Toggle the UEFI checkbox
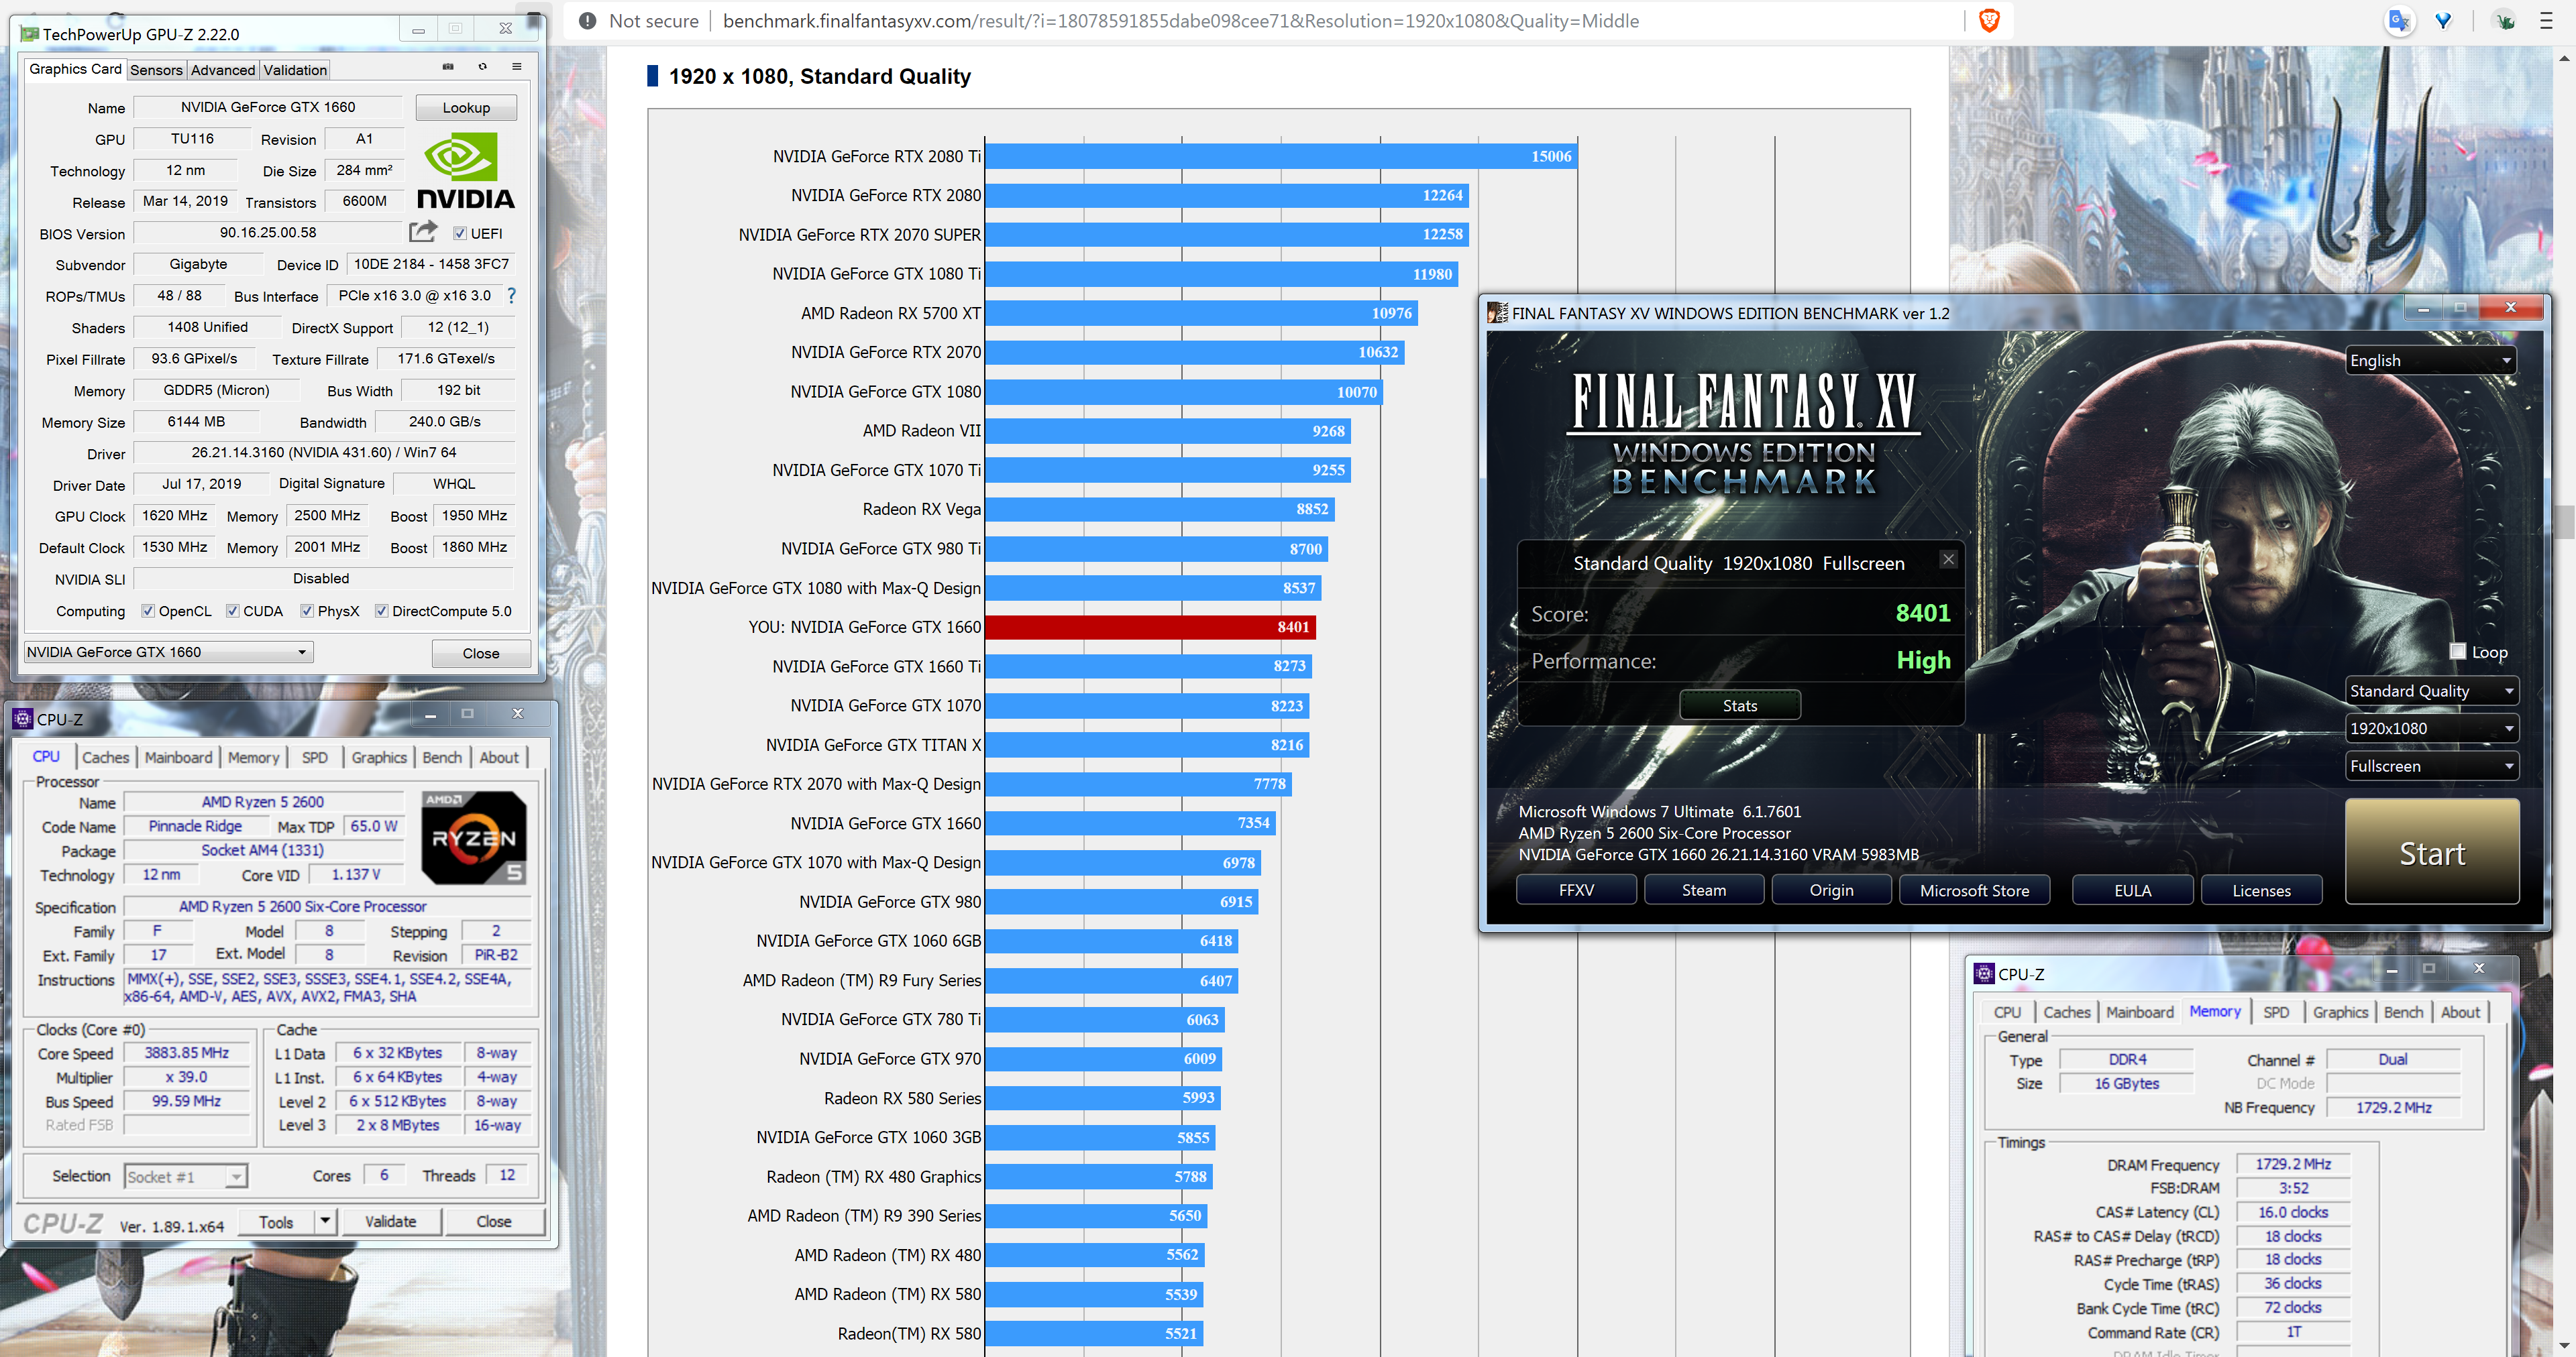Image resolution: width=2576 pixels, height=1357 pixels. click(460, 234)
